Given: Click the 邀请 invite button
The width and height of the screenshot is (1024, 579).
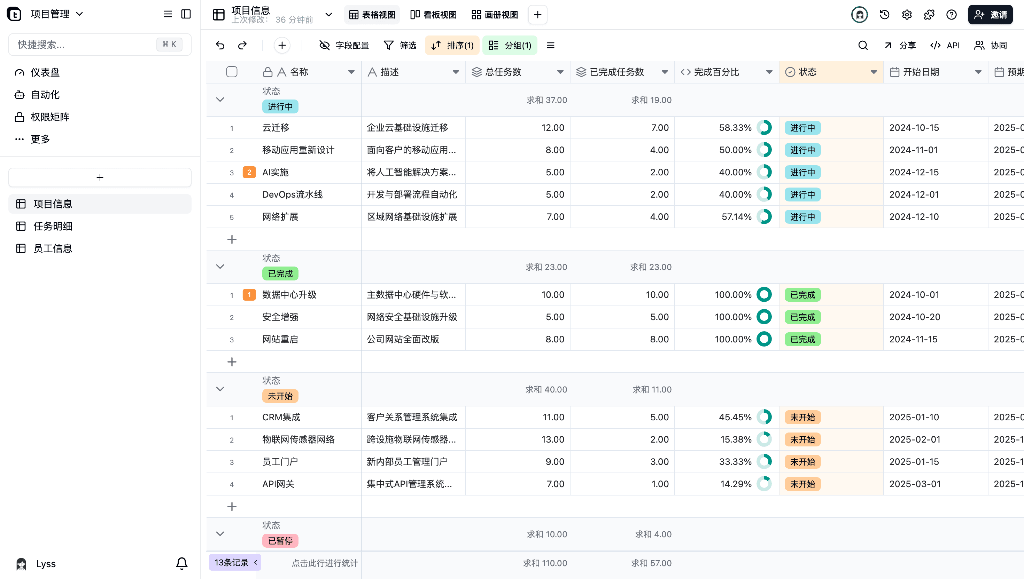Looking at the screenshot, I should coord(991,14).
